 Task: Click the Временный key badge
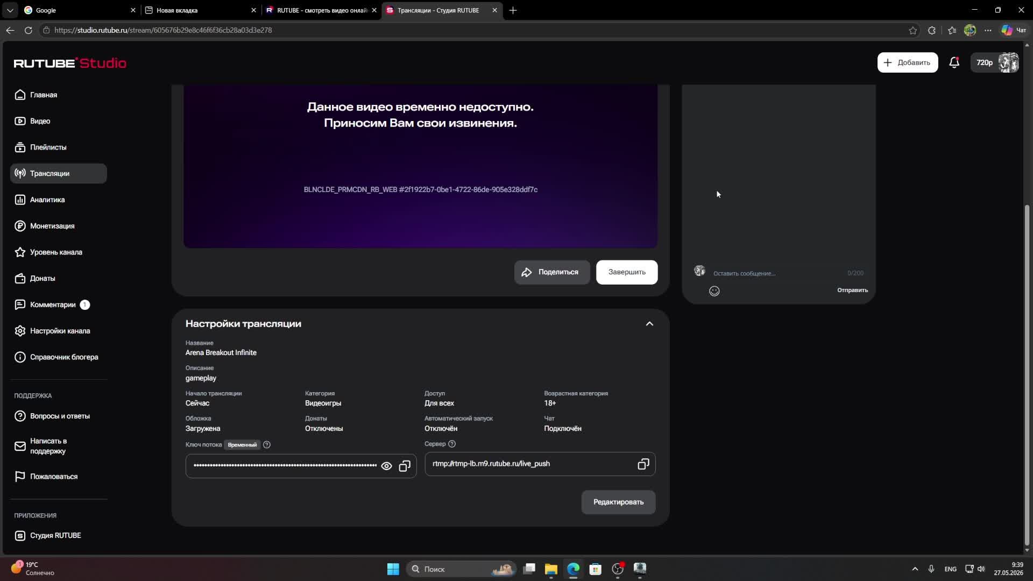[x=242, y=445]
